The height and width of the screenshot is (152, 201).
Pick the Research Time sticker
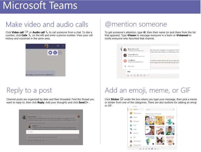pos(150,140)
